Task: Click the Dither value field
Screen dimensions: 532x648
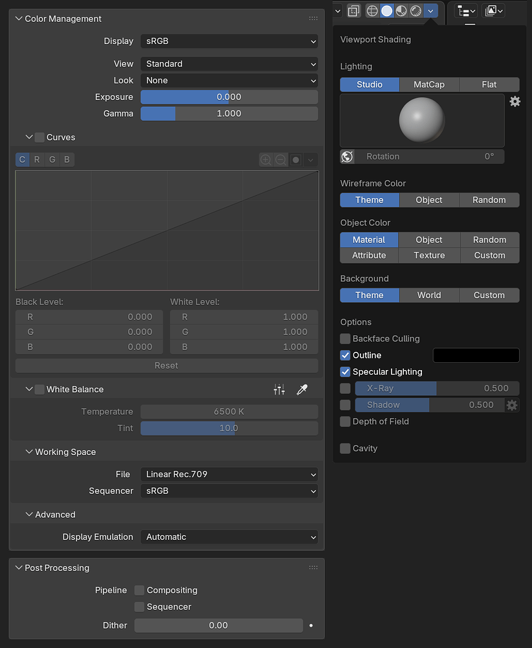Action: tap(219, 626)
